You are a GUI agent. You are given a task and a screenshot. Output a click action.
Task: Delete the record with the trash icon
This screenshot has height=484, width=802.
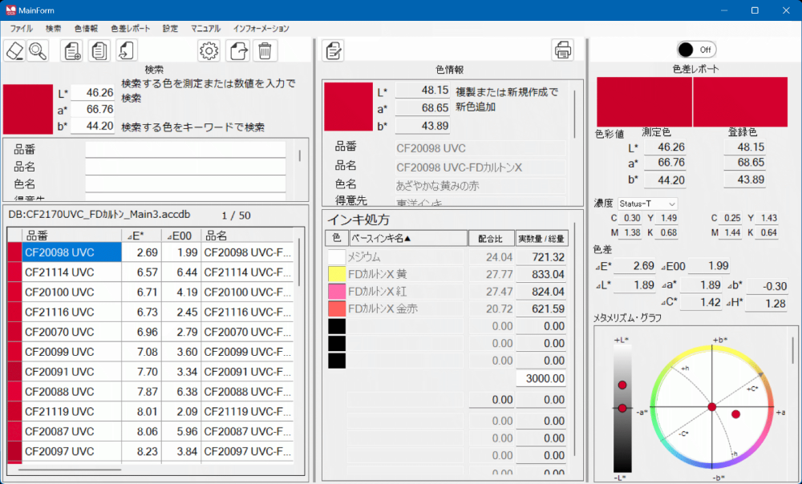click(x=265, y=50)
